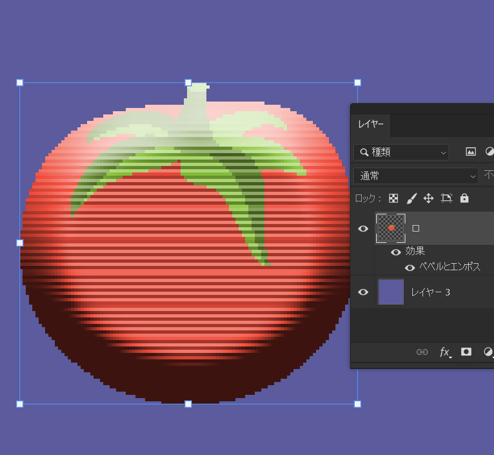This screenshot has height=455, width=494.
Task: Click the prevent artboard auto-nesting lock icon
Action: (x=446, y=198)
